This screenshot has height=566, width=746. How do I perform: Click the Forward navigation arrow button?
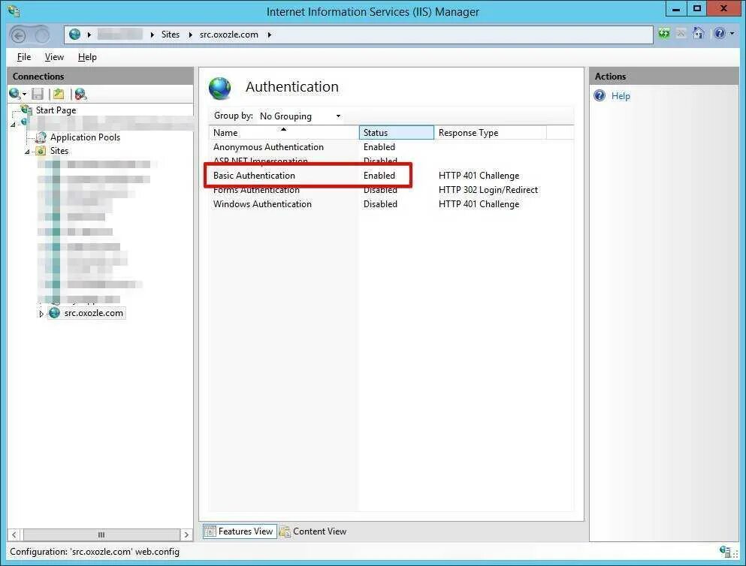(42, 35)
